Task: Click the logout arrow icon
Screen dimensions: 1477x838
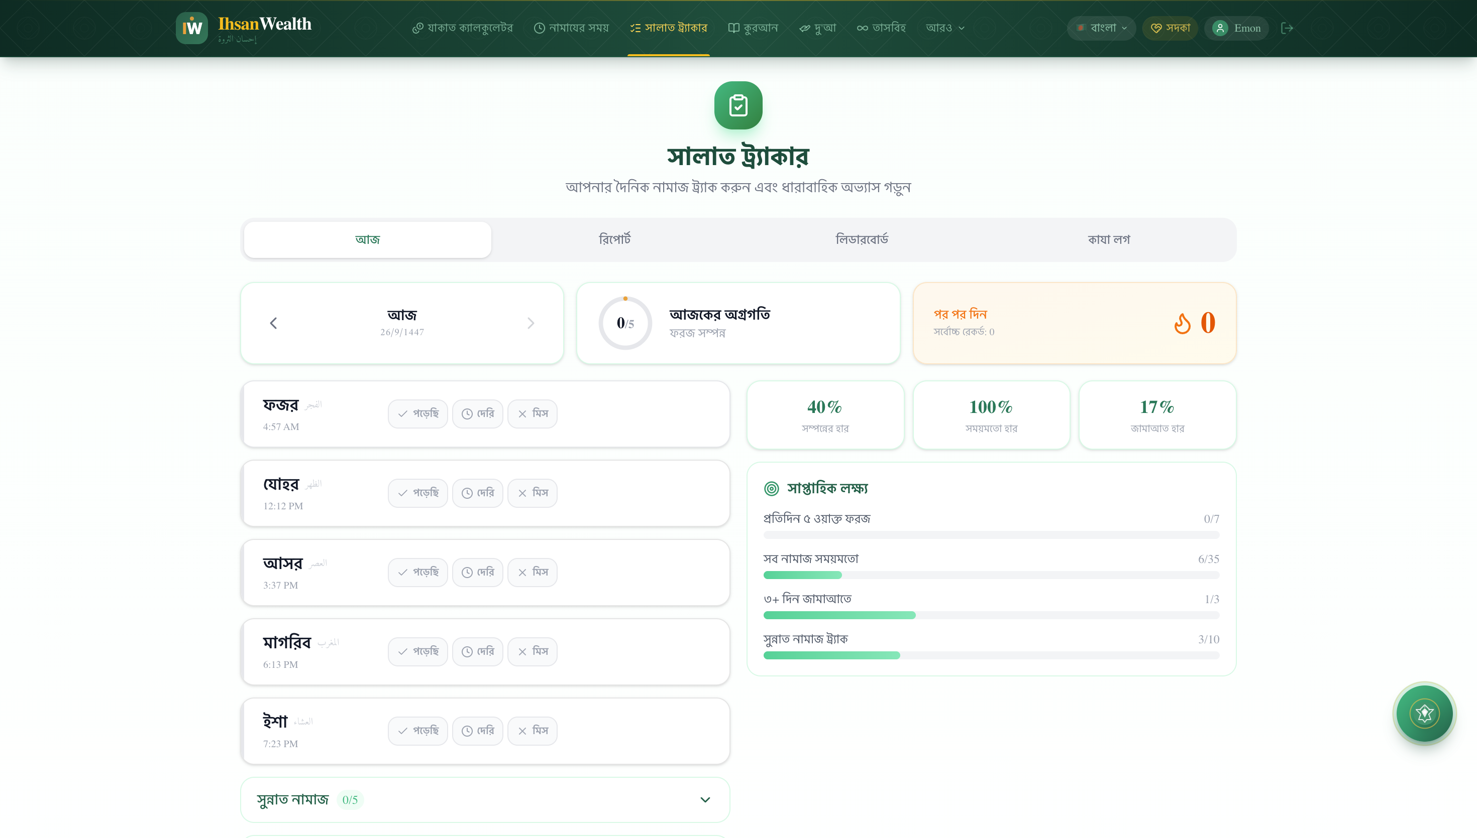Action: point(1287,28)
